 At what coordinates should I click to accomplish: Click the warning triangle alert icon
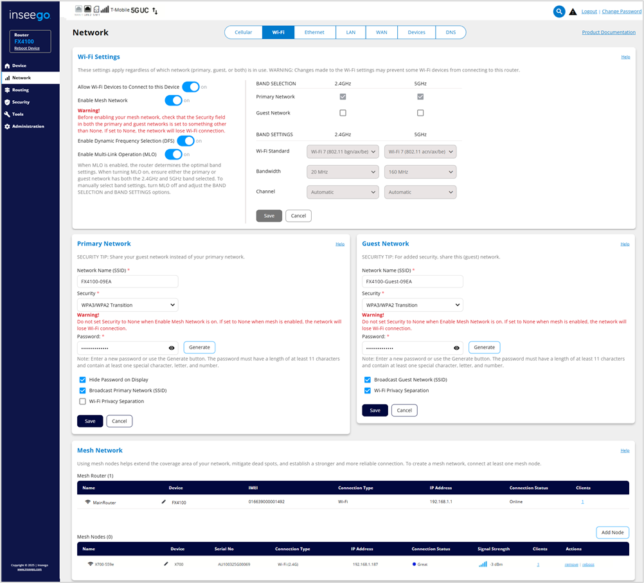(573, 12)
